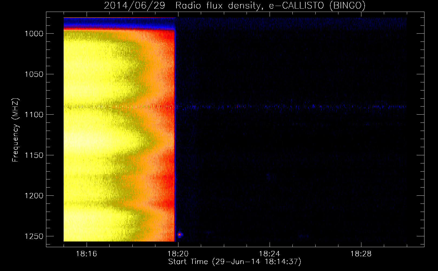Select the 1150 frequency tick label
The width and height of the screenshot is (438, 271).
pos(34,155)
